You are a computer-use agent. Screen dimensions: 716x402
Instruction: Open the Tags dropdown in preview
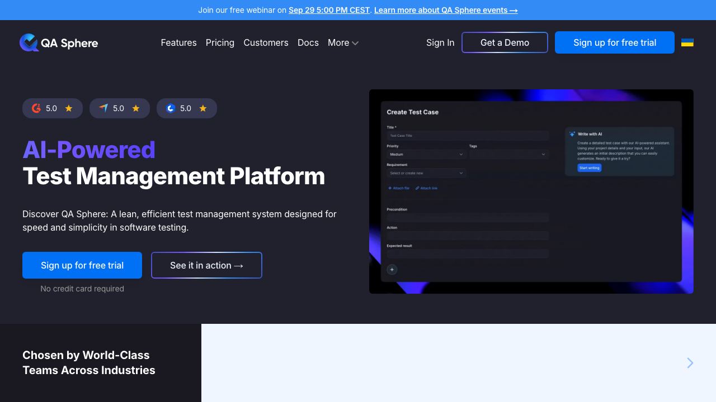509,154
